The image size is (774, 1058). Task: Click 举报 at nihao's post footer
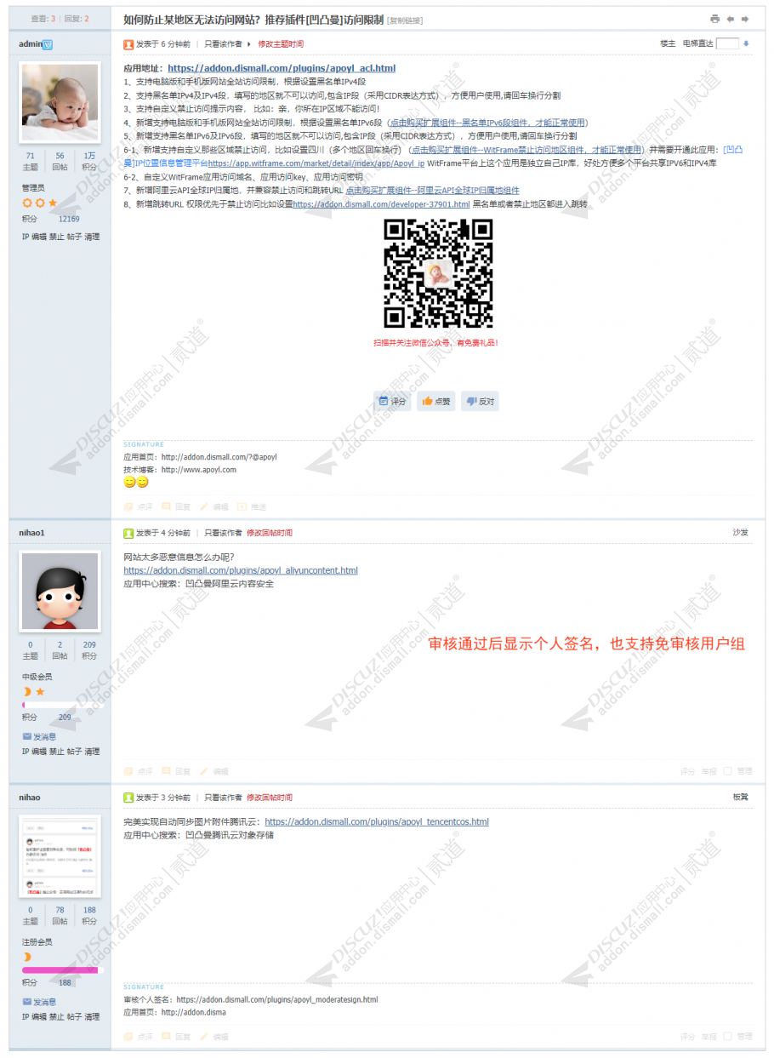click(x=709, y=1037)
